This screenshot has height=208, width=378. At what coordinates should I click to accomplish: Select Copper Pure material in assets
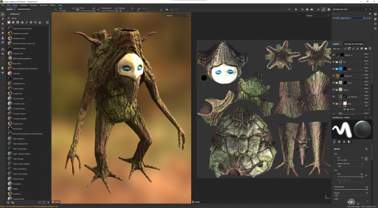18,124
